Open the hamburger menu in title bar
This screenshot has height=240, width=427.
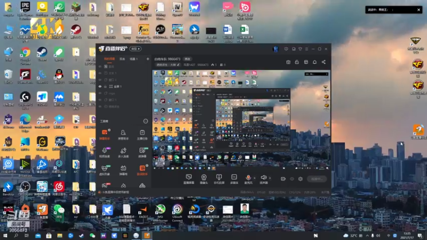[x=306, y=49]
